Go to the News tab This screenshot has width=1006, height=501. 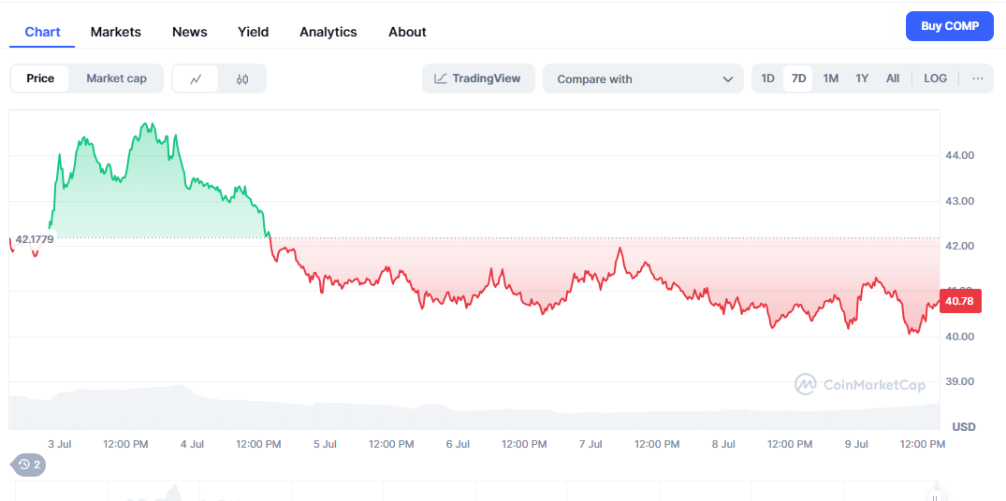190,32
